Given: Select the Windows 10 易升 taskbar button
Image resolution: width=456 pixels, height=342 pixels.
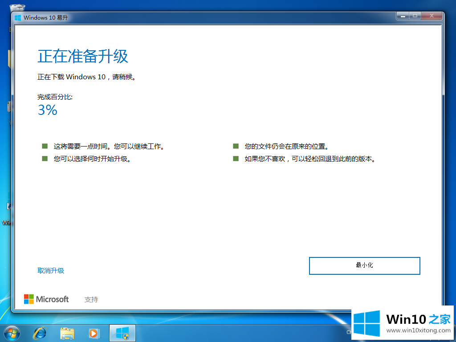Looking at the screenshot, I should [x=122, y=333].
